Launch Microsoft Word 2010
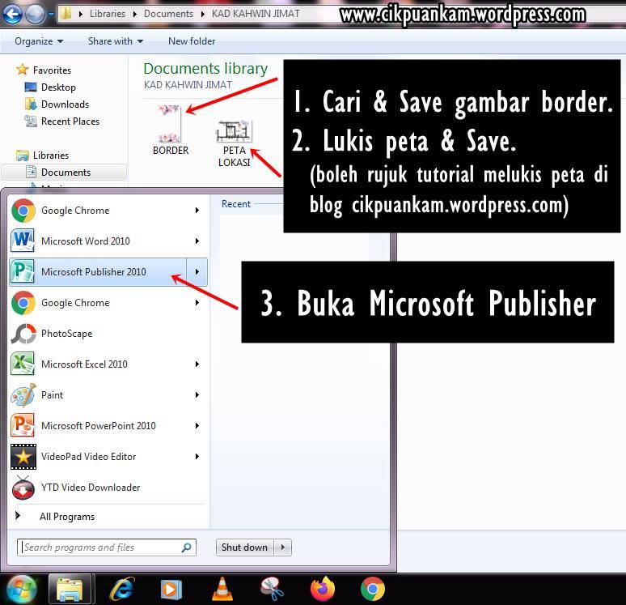 pos(85,241)
